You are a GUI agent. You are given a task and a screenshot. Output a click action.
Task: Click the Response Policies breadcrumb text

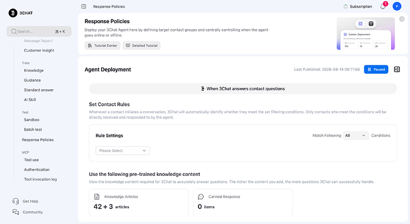click(x=109, y=7)
